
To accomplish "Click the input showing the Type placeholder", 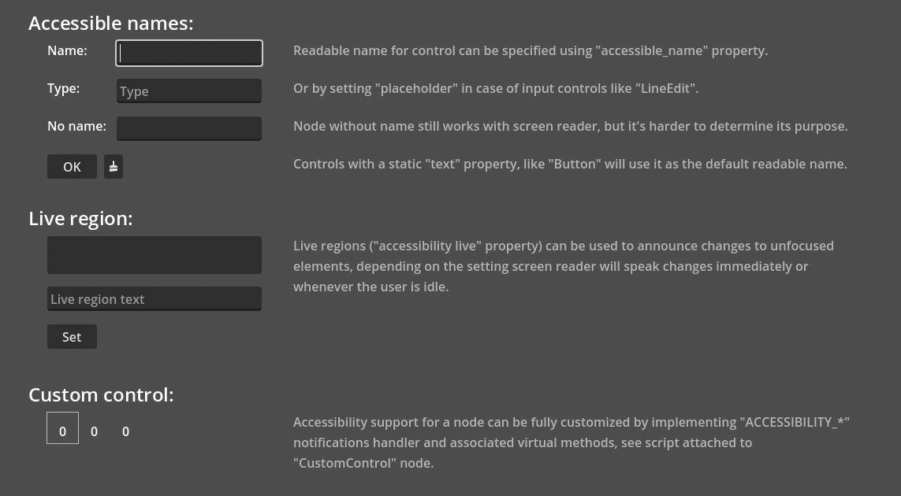I will pyautogui.click(x=189, y=91).
